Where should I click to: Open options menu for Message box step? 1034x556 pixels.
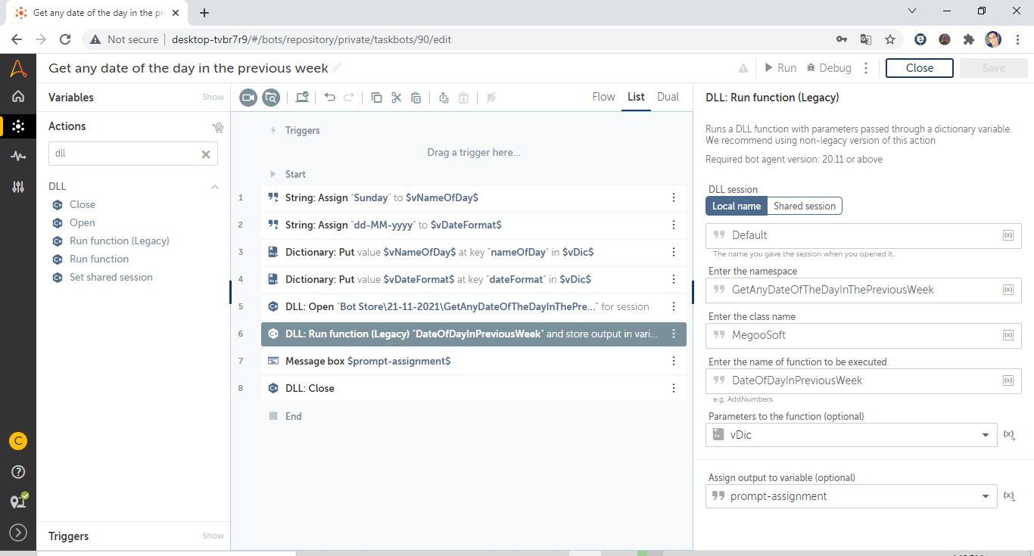pyautogui.click(x=674, y=361)
